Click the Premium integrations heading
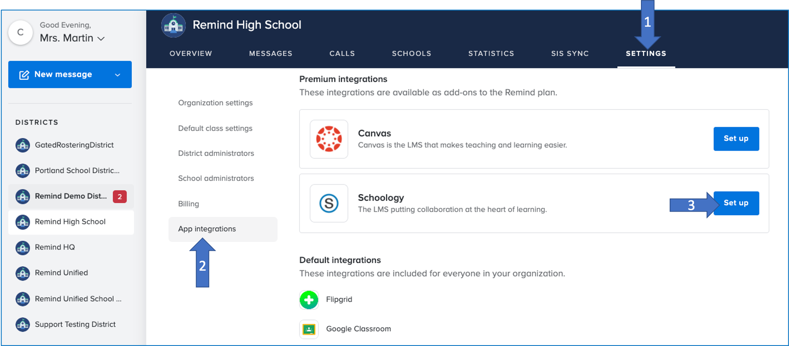Viewport: 789px width, 346px height. coord(343,79)
